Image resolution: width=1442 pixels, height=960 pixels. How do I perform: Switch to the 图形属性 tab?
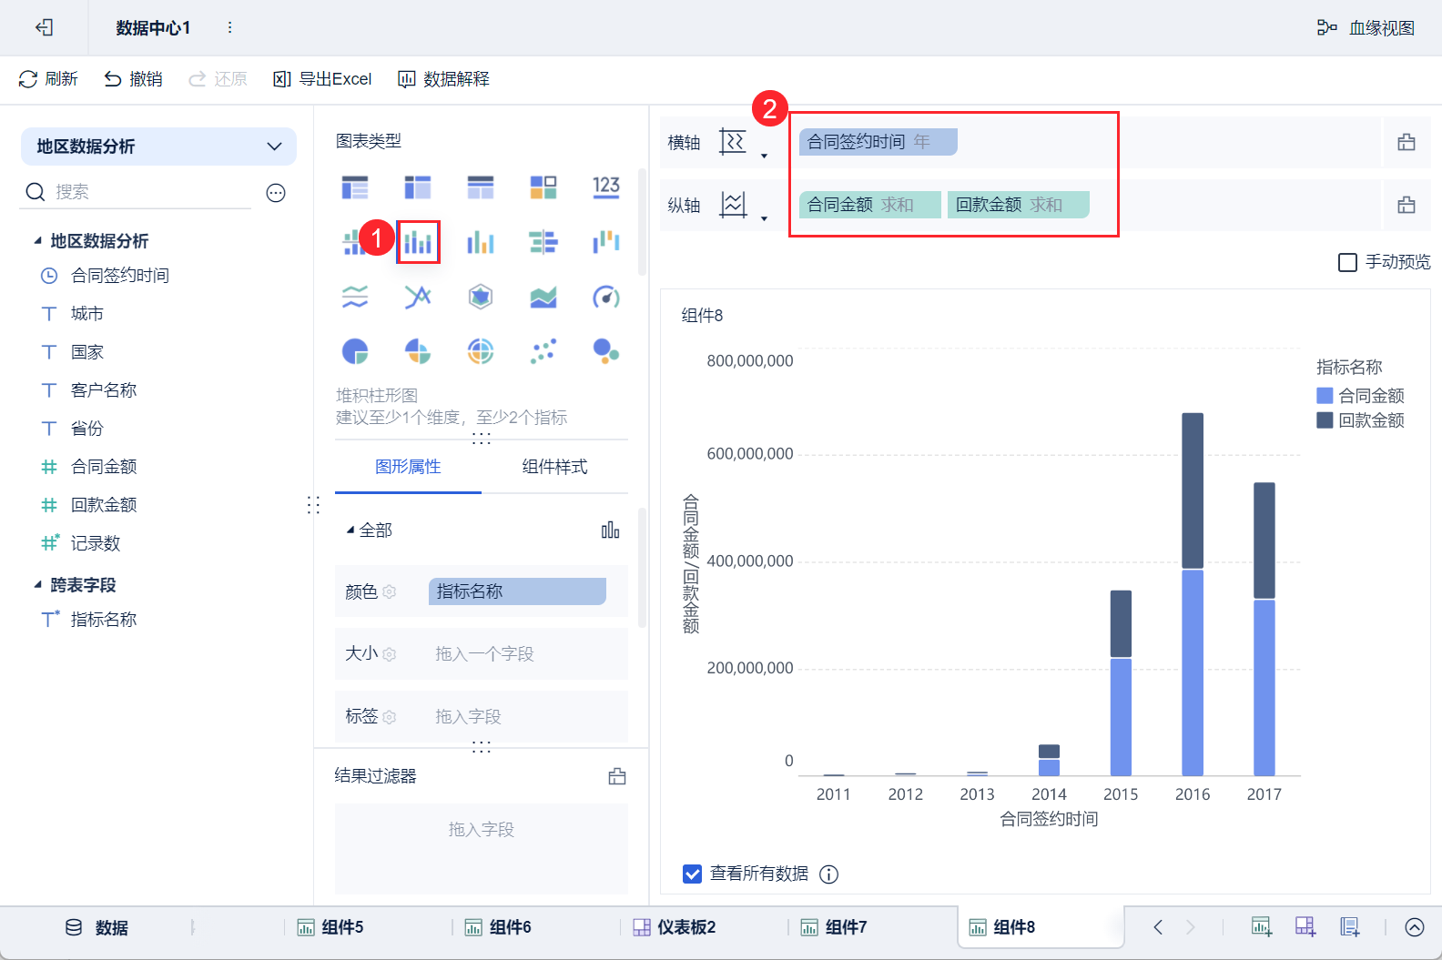(x=408, y=467)
